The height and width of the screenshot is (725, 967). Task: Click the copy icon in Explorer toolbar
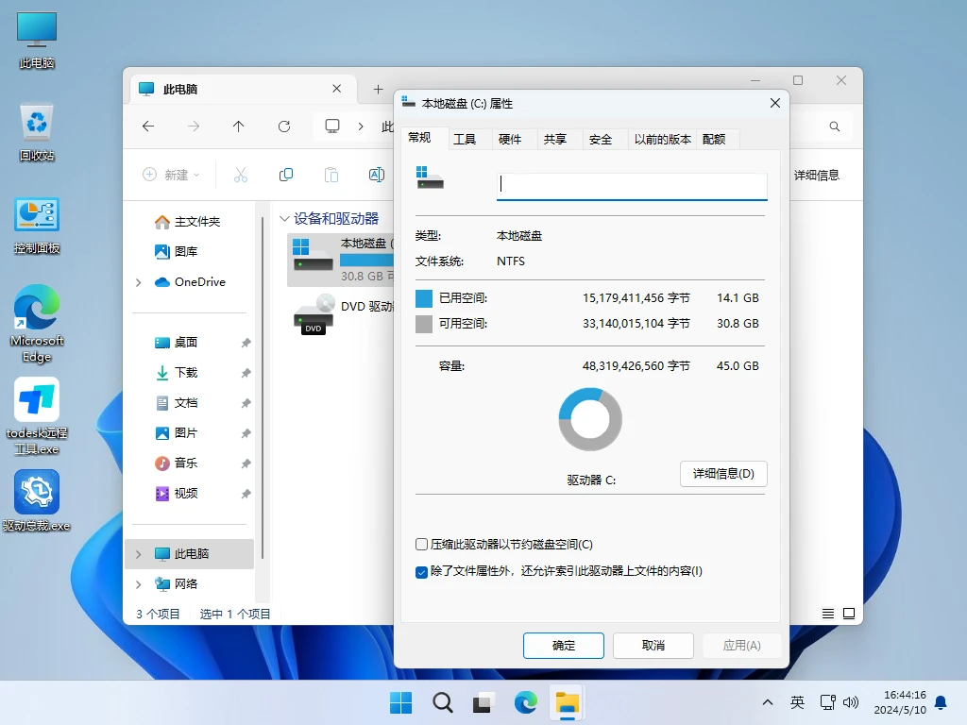click(x=285, y=175)
